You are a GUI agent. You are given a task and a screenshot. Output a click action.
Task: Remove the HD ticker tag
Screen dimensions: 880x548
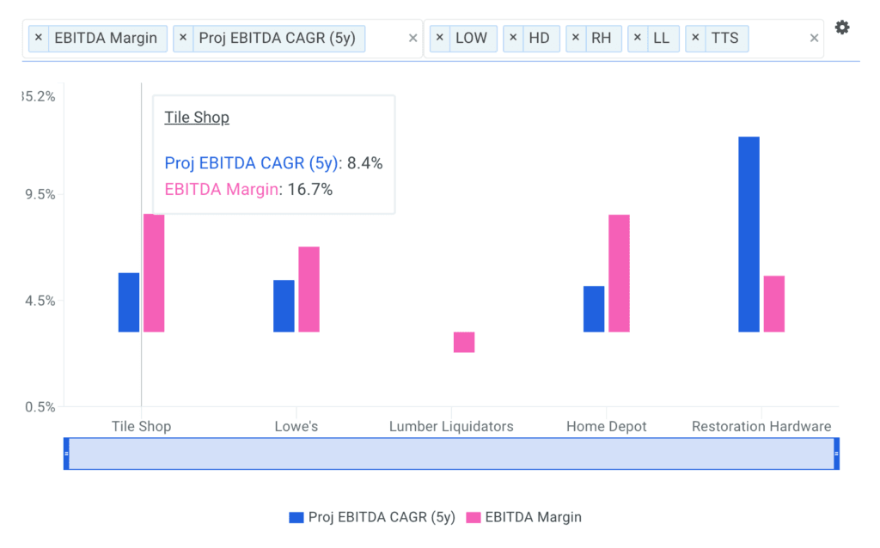coord(514,39)
